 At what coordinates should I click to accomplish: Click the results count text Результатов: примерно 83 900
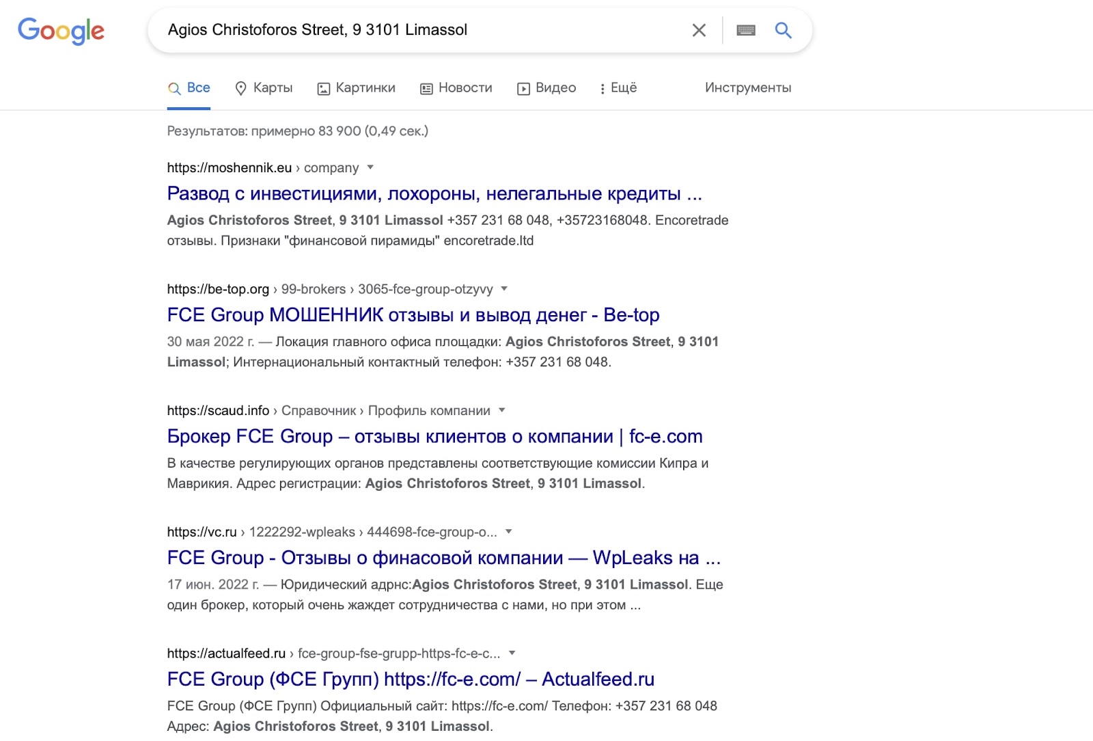click(298, 131)
